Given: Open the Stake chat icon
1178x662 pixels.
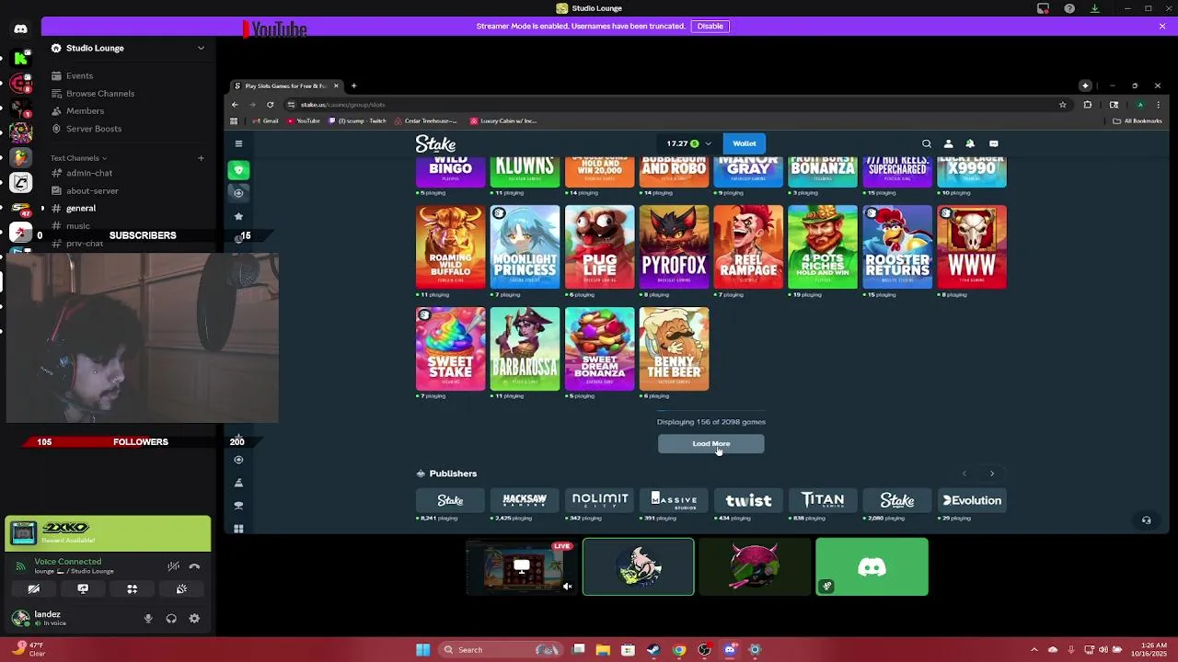Looking at the screenshot, I should click(x=993, y=143).
